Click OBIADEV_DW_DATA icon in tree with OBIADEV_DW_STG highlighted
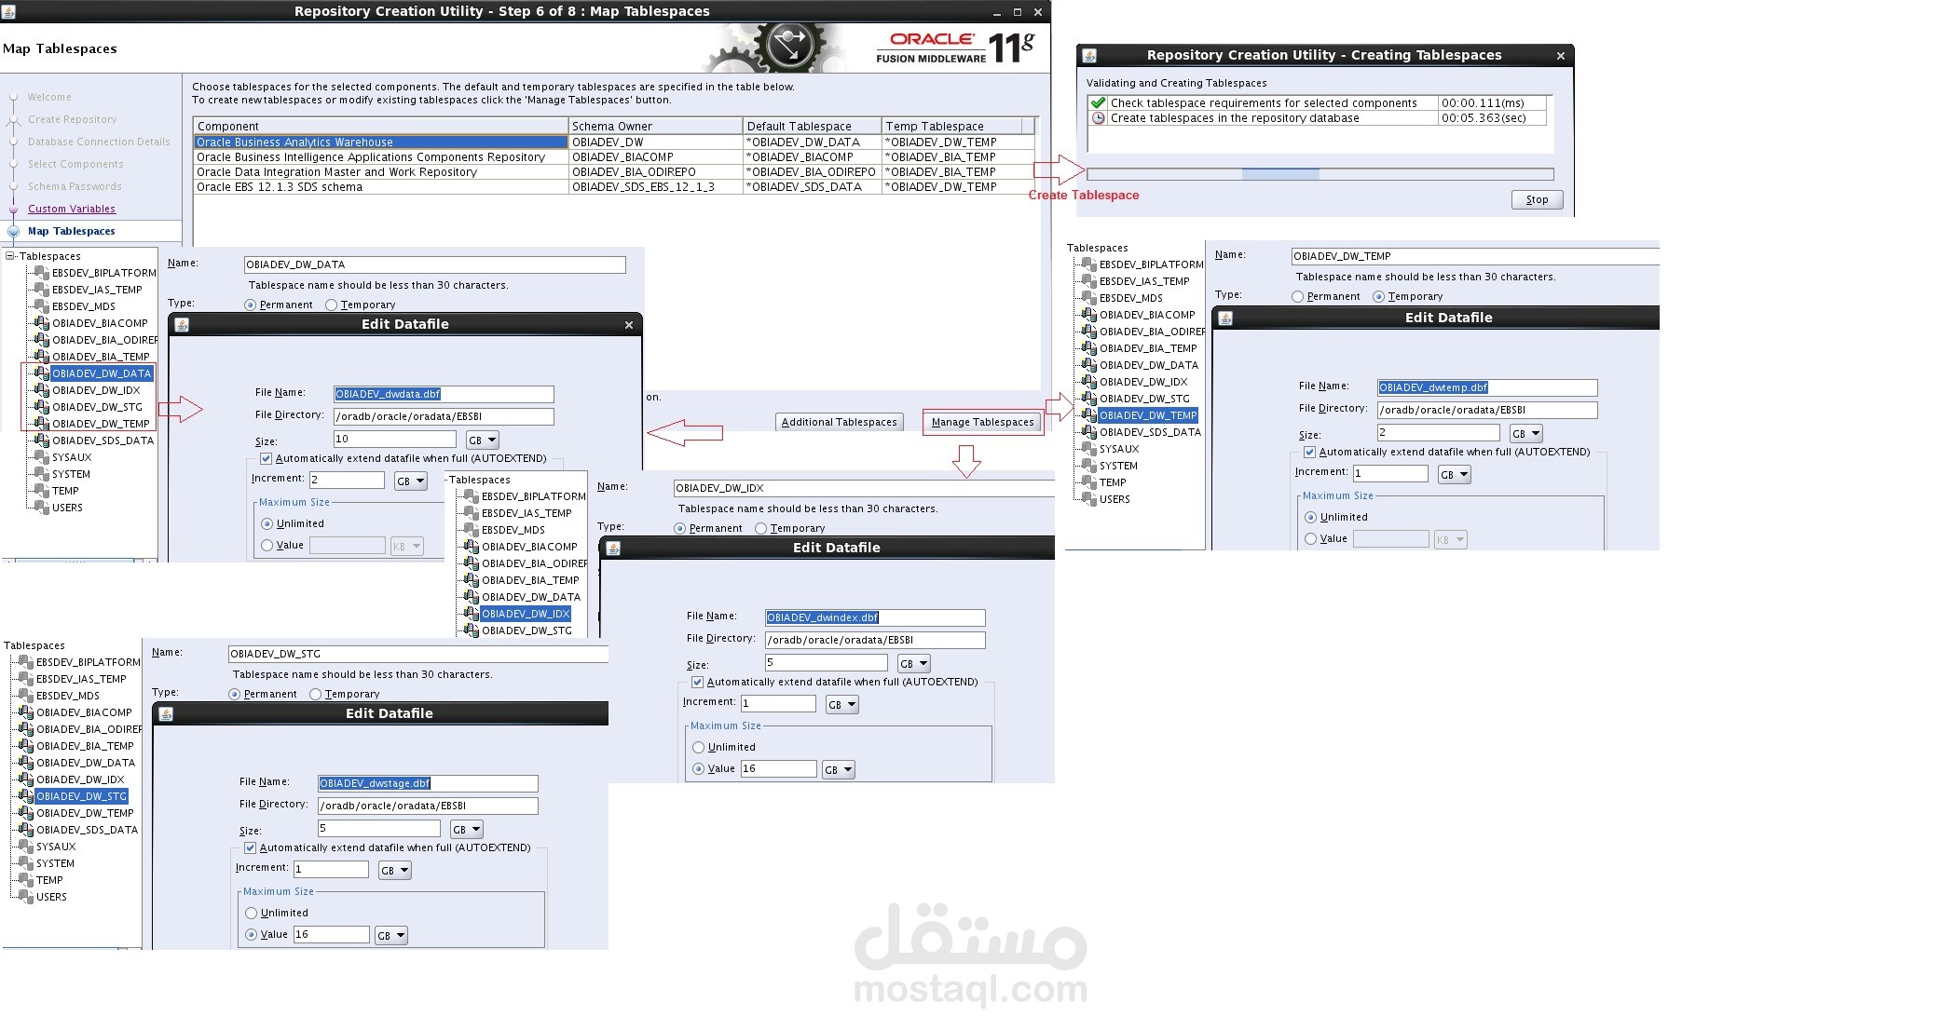 pos(25,763)
